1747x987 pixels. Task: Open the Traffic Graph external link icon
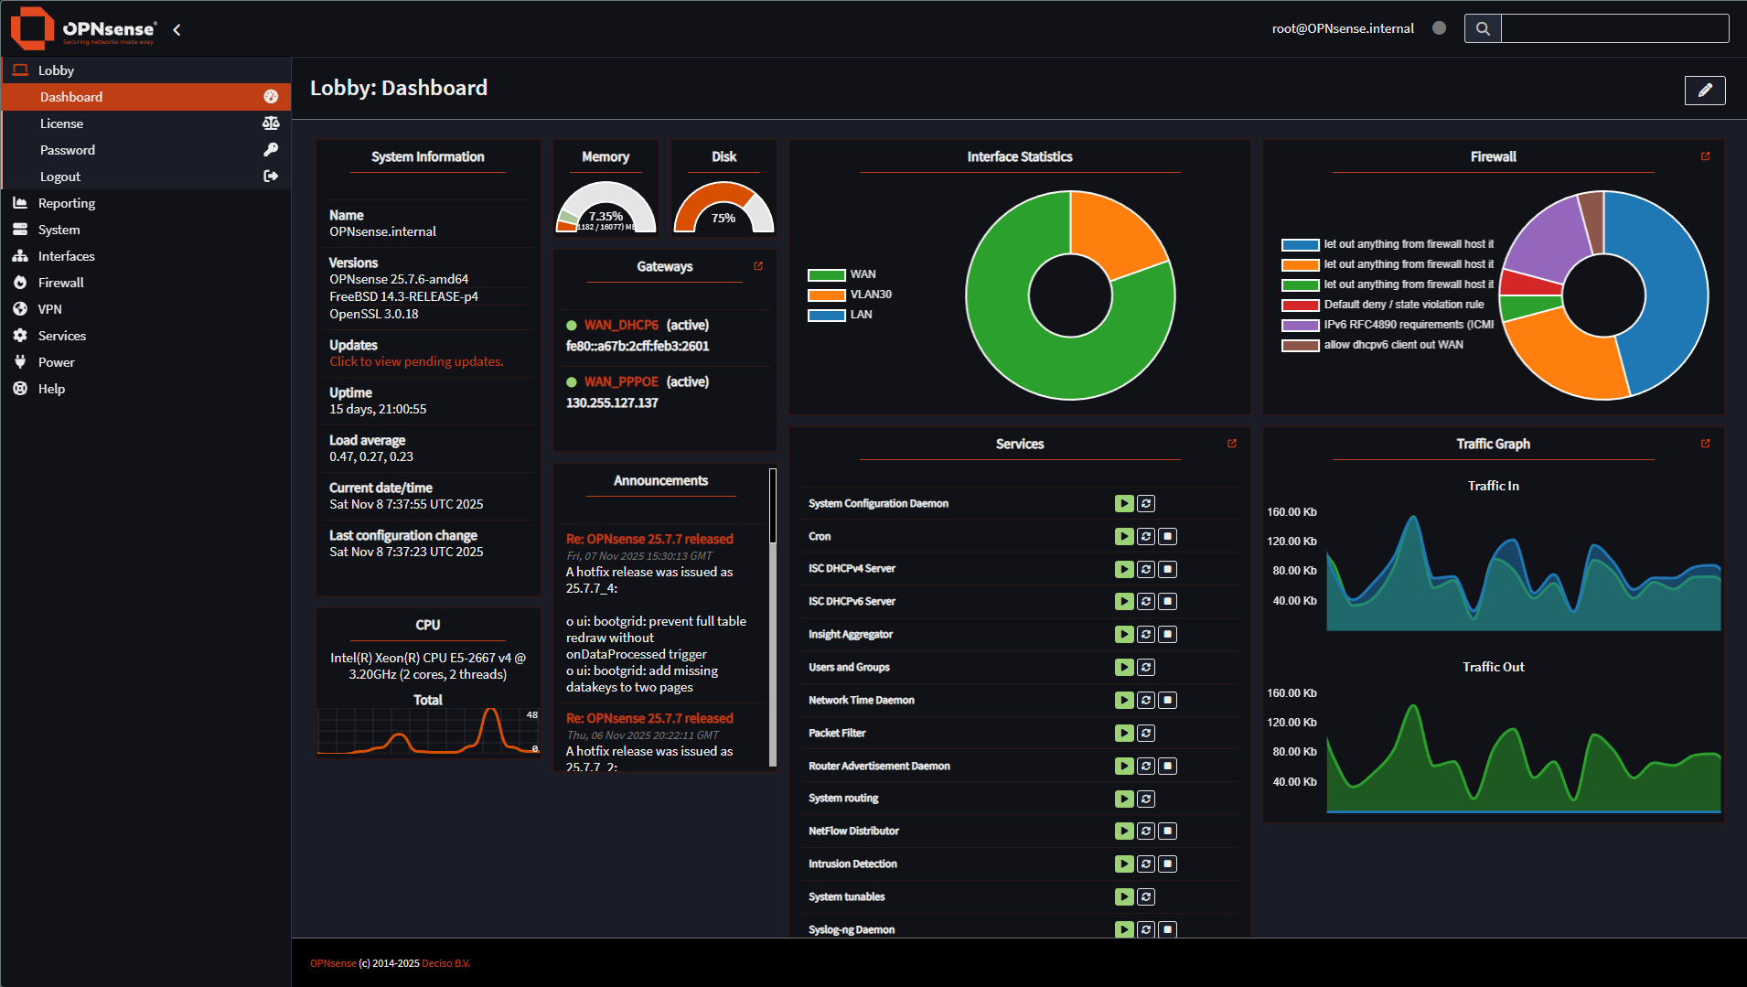(x=1705, y=443)
